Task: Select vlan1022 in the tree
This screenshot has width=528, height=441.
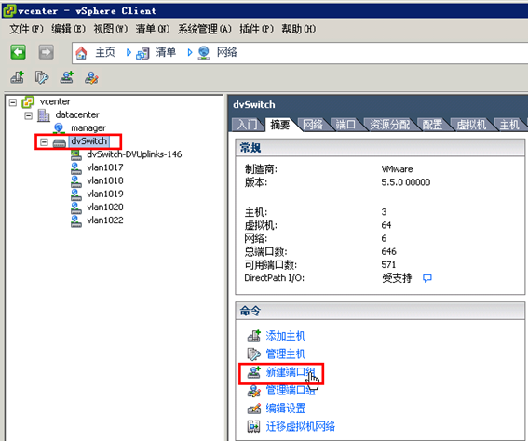Action: [105, 220]
